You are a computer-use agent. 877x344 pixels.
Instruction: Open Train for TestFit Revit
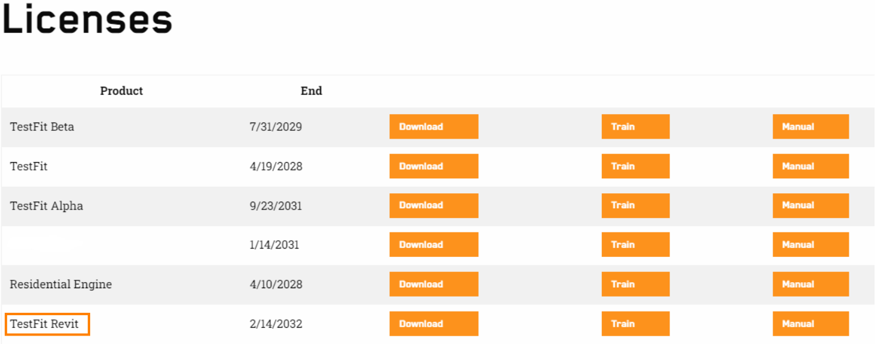click(x=636, y=324)
